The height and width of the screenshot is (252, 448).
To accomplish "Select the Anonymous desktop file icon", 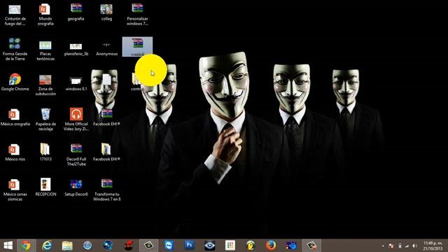I will [106, 49].
